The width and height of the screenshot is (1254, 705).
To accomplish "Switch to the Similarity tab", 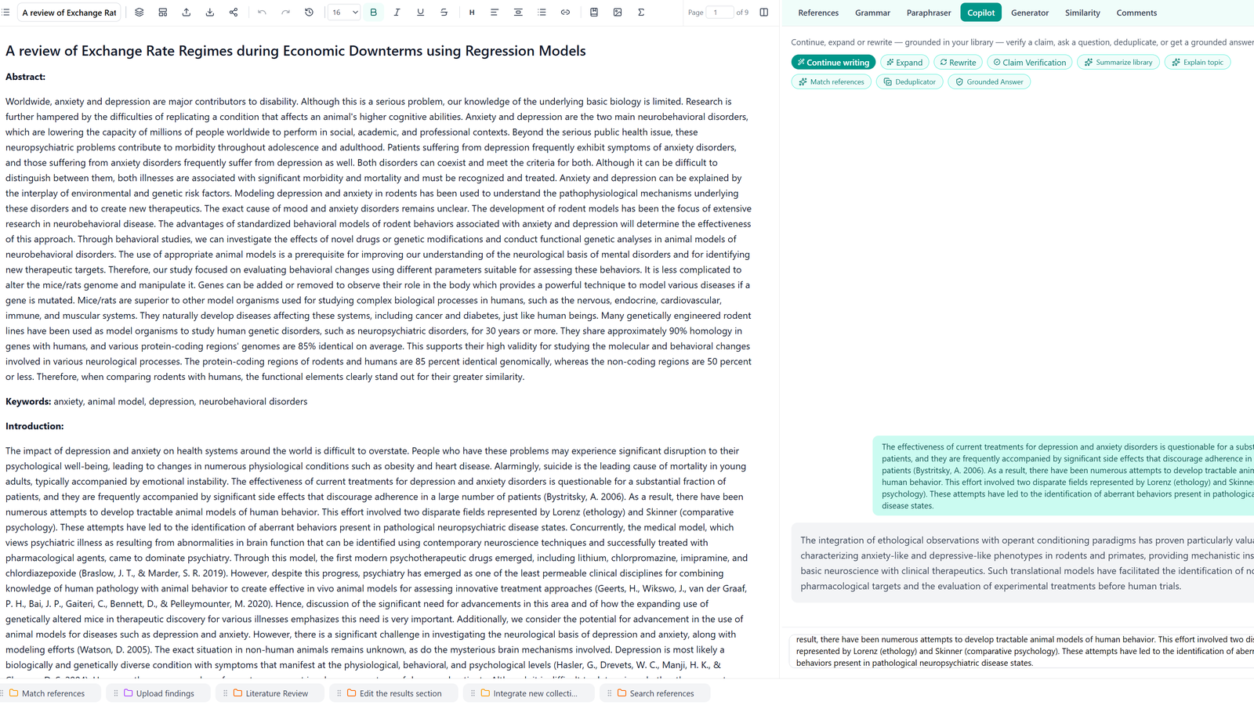I will click(x=1082, y=13).
